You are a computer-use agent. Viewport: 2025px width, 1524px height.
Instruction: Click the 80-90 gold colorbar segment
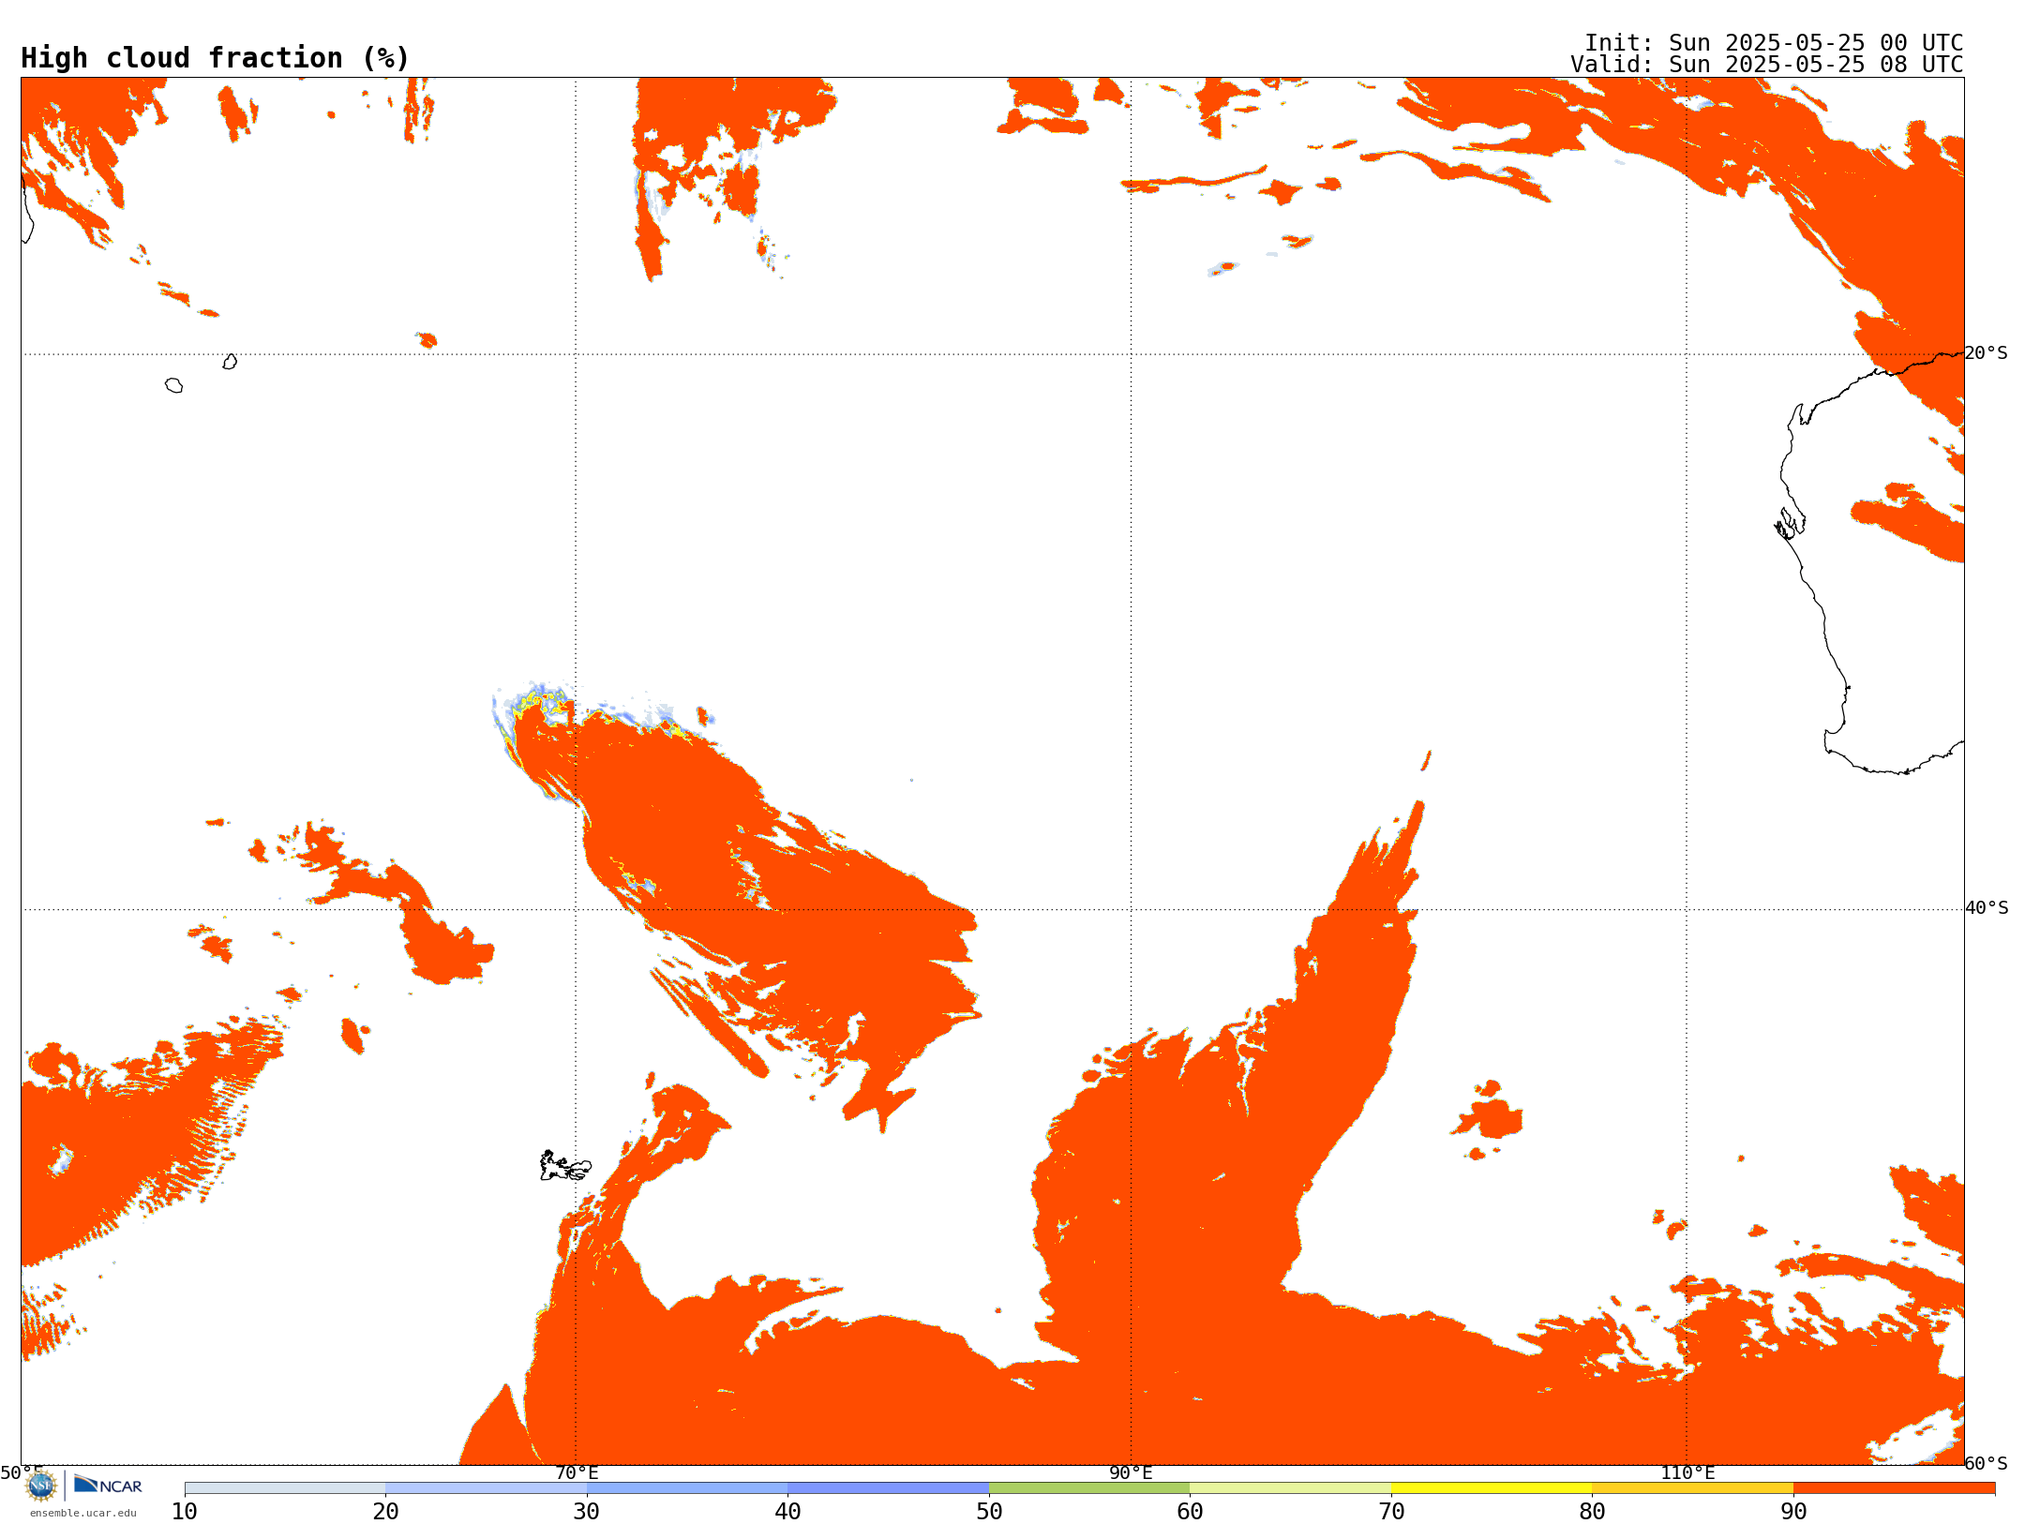(x=1692, y=1488)
